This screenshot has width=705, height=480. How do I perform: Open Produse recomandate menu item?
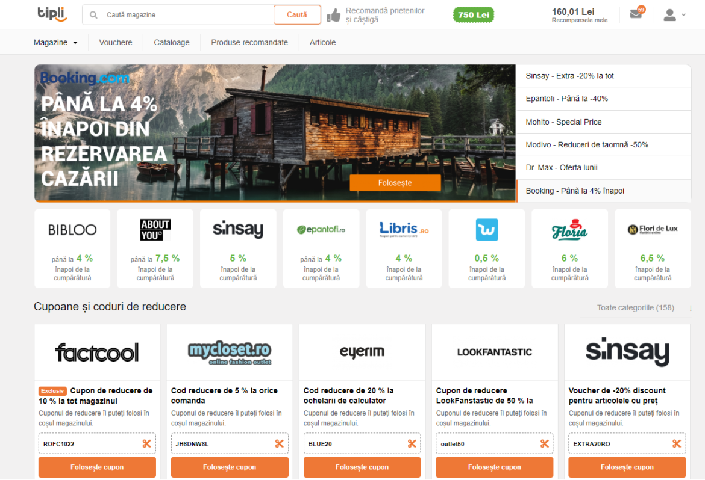[x=249, y=43]
